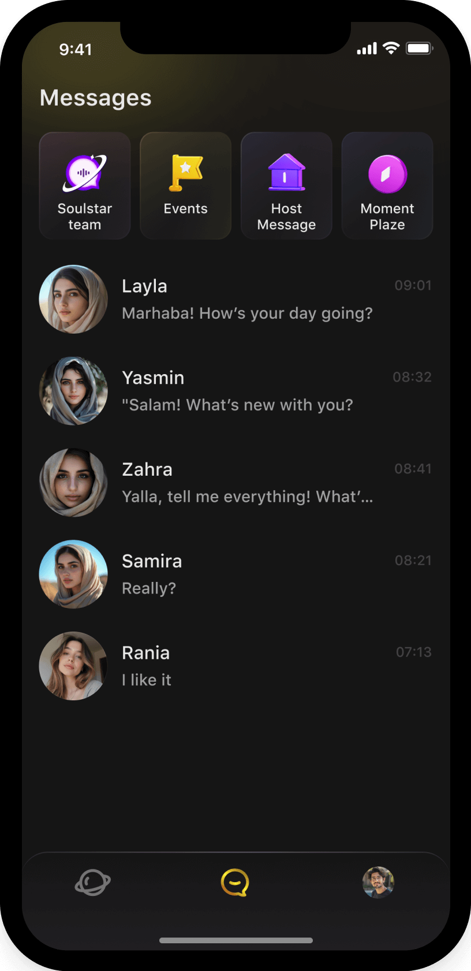Tap the Wi-Fi status icon
Viewport: 471px width, 971px height.
[391, 48]
